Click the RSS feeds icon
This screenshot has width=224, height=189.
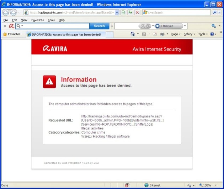(144, 34)
